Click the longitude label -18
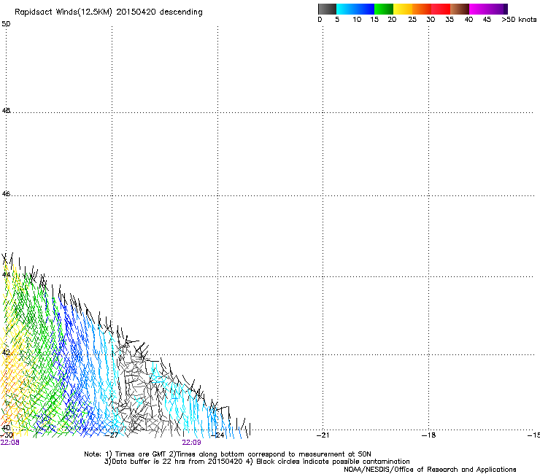This screenshot has width=540, height=474. 429,435
